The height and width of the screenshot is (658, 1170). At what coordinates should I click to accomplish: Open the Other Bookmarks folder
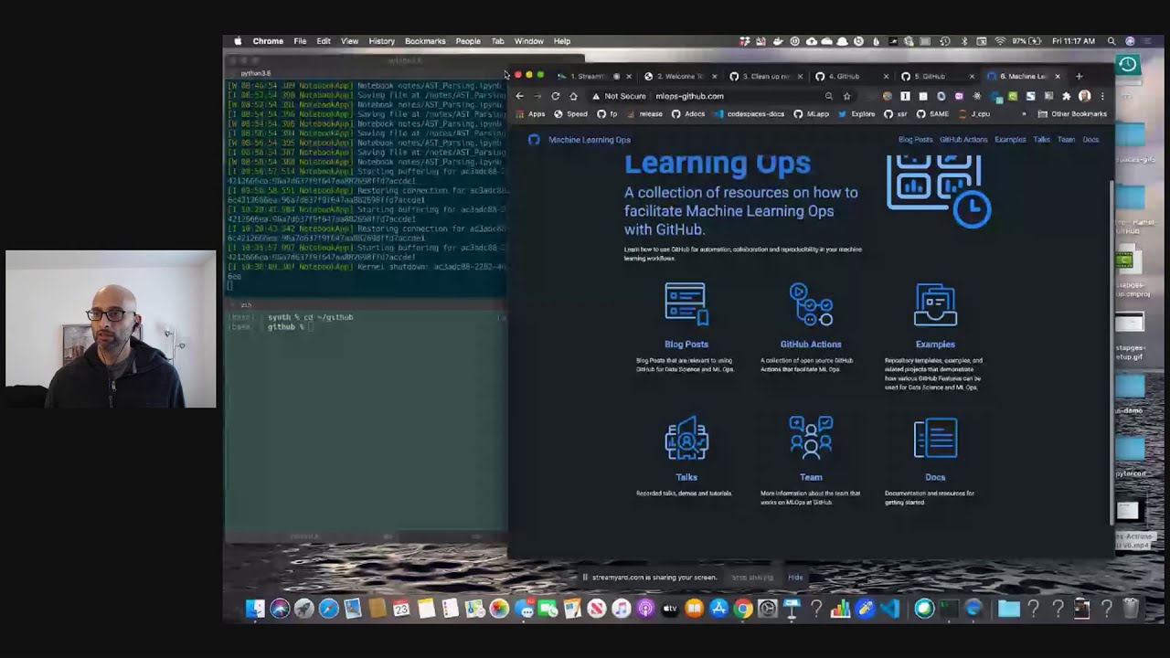1072,114
